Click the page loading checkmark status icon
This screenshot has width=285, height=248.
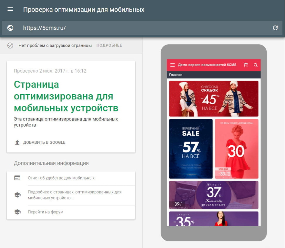pos(10,46)
